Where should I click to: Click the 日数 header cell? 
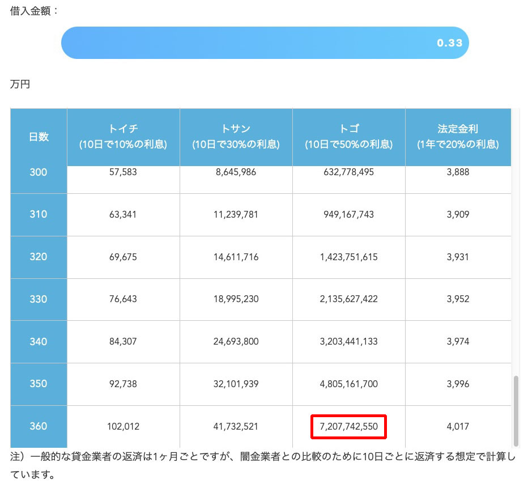click(37, 137)
